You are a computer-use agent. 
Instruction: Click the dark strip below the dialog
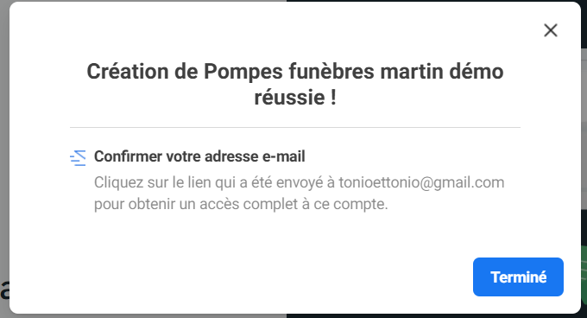[x=434, y=315]
